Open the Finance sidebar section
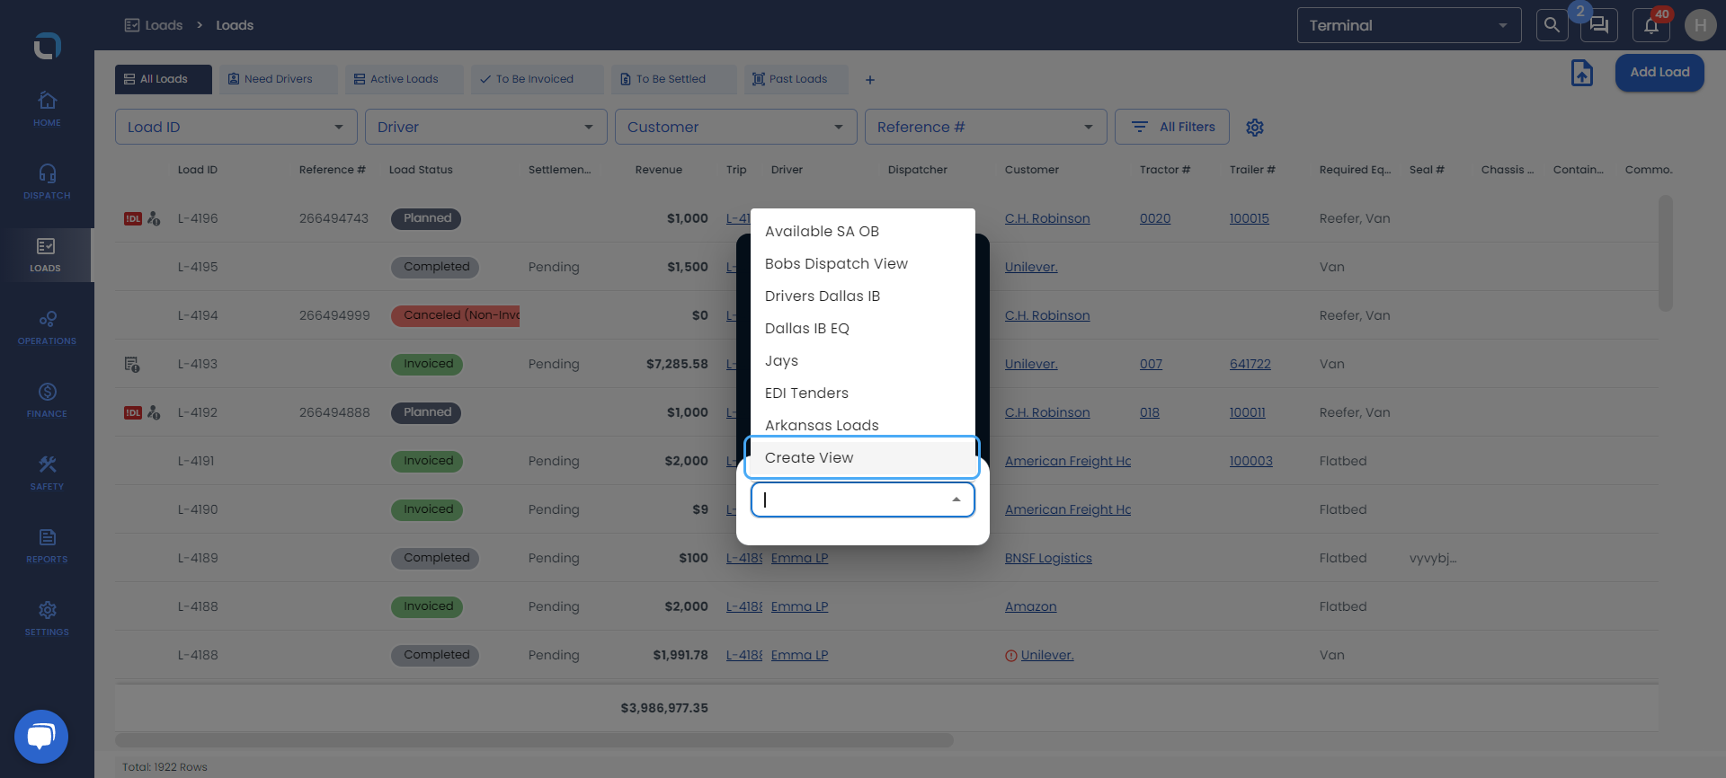This screenshot has height=778, width=1726. (x=47, y=400)
